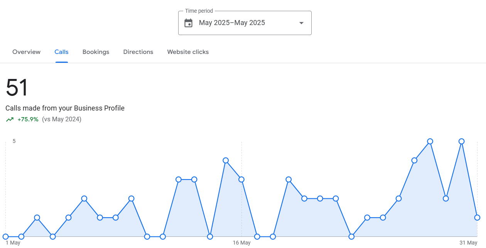Click the 31 May x-axis label
Image resolution: width=486 pixels, height=248 pixels.
pos(468,243)
